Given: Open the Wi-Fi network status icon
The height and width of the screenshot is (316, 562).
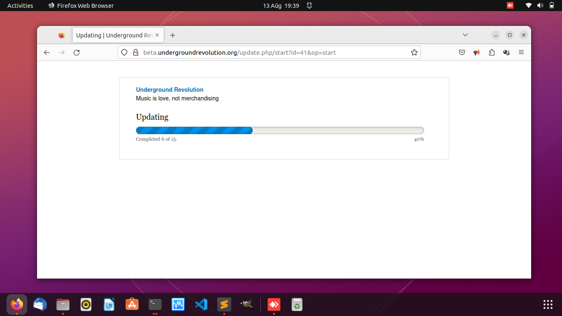Looking at the screenshot, I should click(529, 5).
